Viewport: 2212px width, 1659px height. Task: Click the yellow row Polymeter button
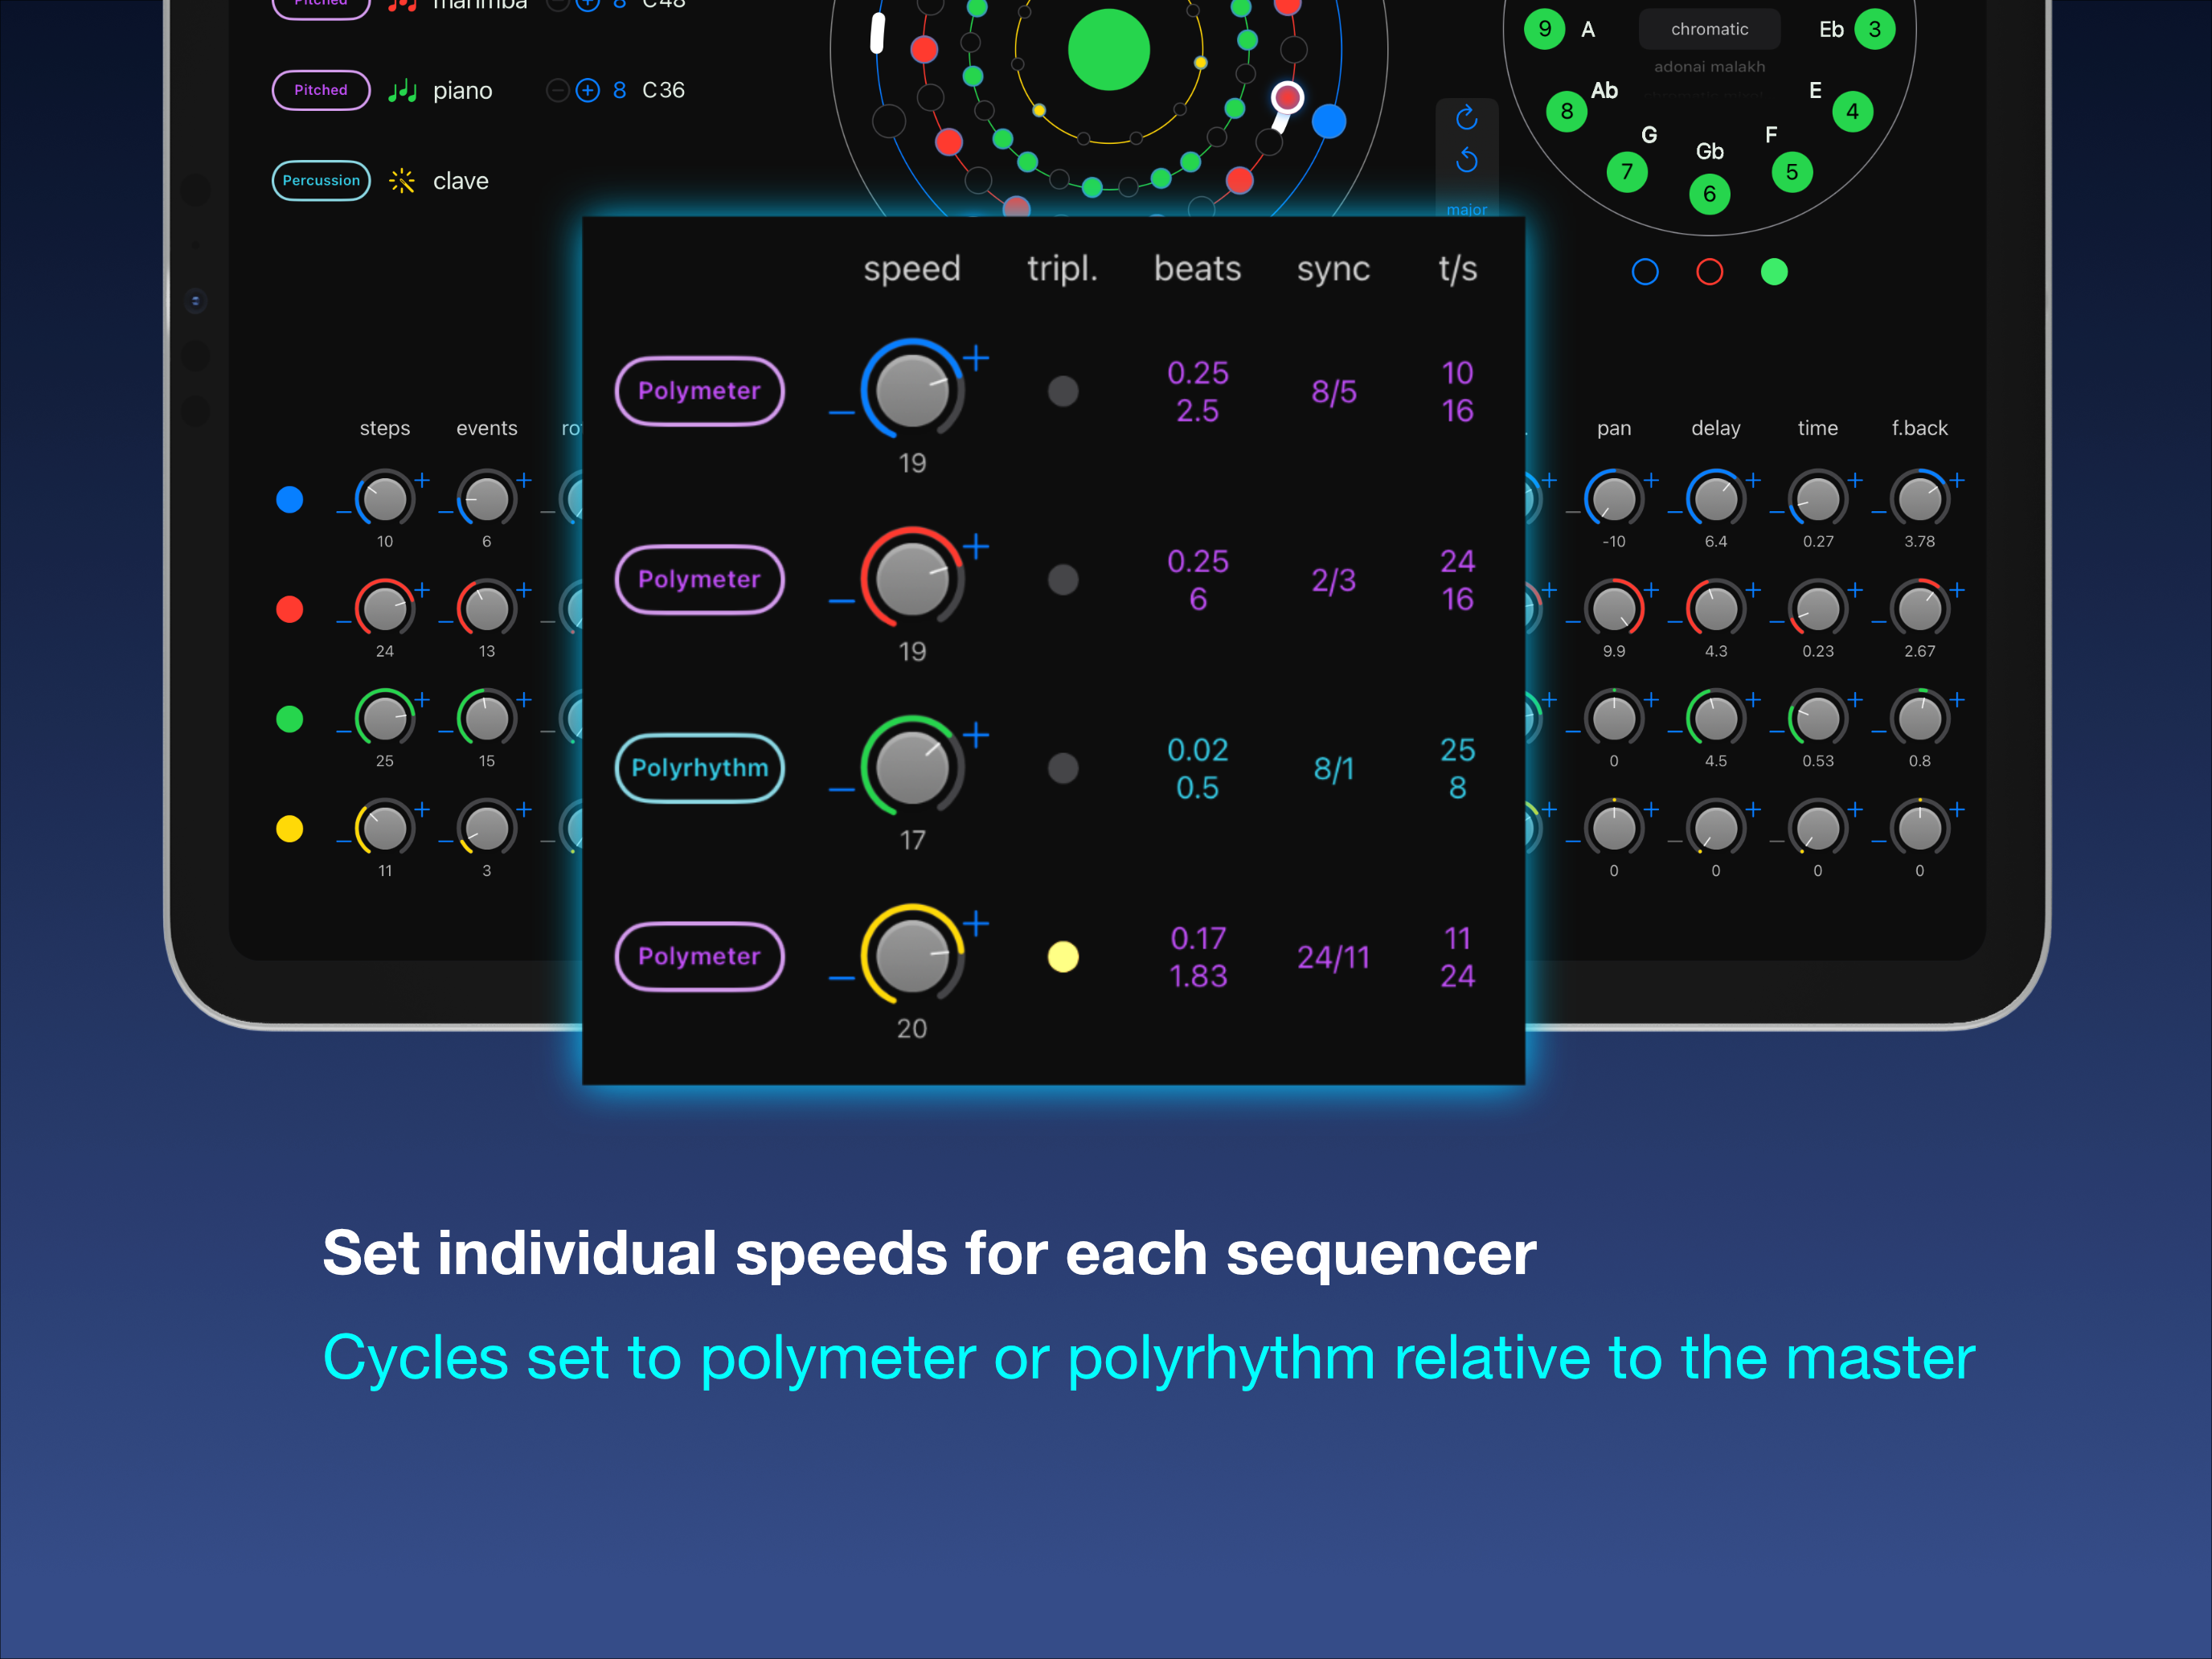699,957
